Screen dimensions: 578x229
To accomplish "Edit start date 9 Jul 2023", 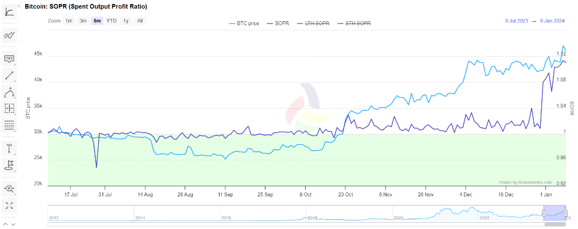I will coord(517,21).
